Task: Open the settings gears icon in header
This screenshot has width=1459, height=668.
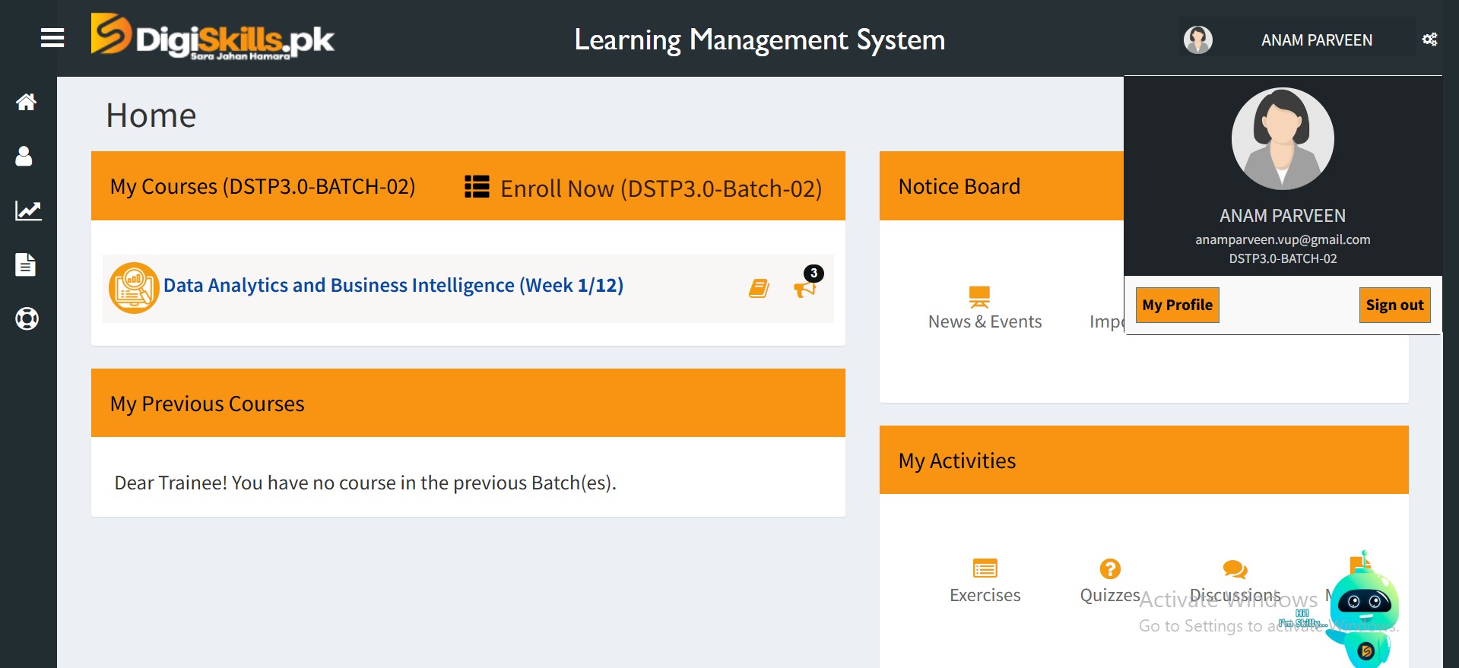Action: point(1429,40)
